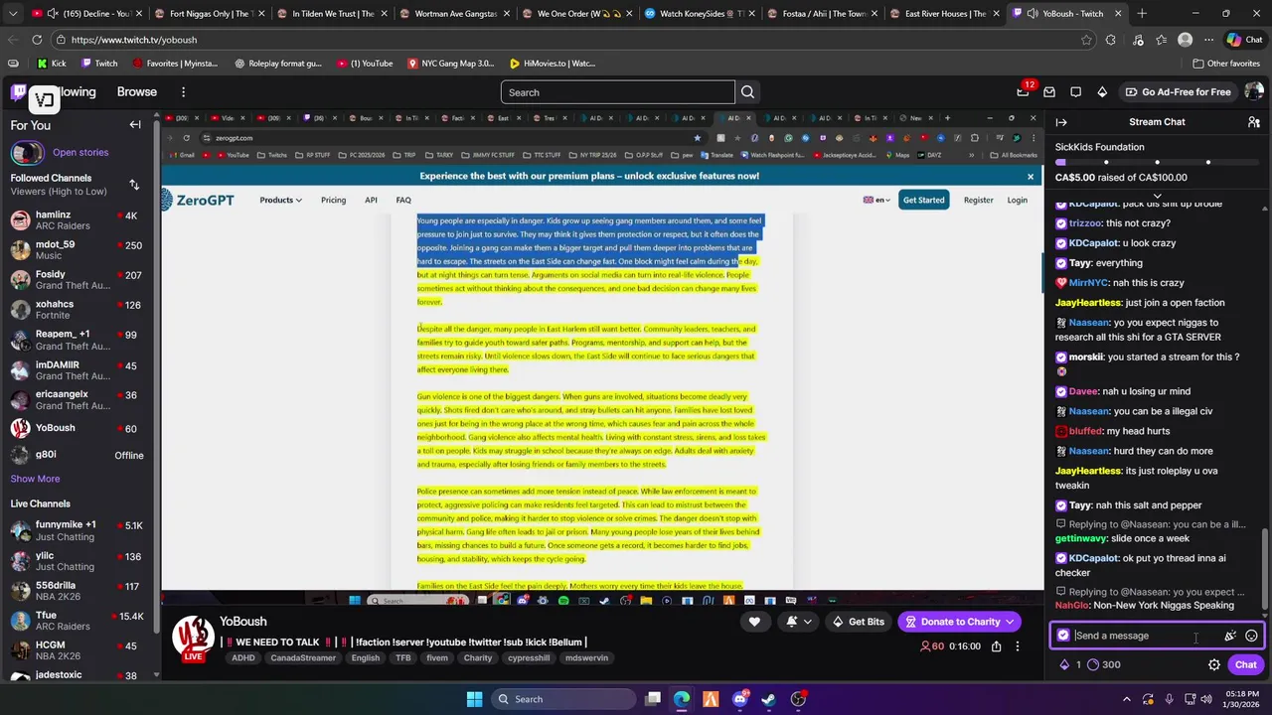Click the purple Chat send button
Screen dimensions: 1272x715
1245,665
